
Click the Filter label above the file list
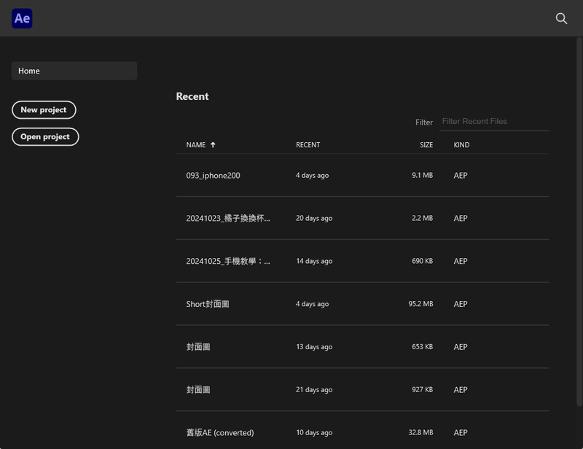(x=424, y=122)
